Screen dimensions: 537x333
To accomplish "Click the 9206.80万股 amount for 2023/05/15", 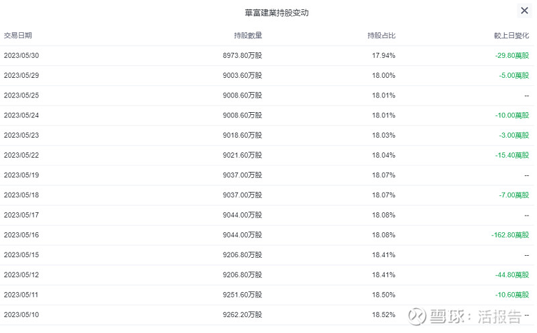I will 242,255.
